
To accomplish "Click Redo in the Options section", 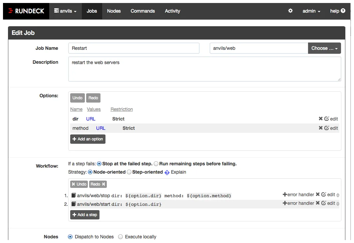I will 93,98.
